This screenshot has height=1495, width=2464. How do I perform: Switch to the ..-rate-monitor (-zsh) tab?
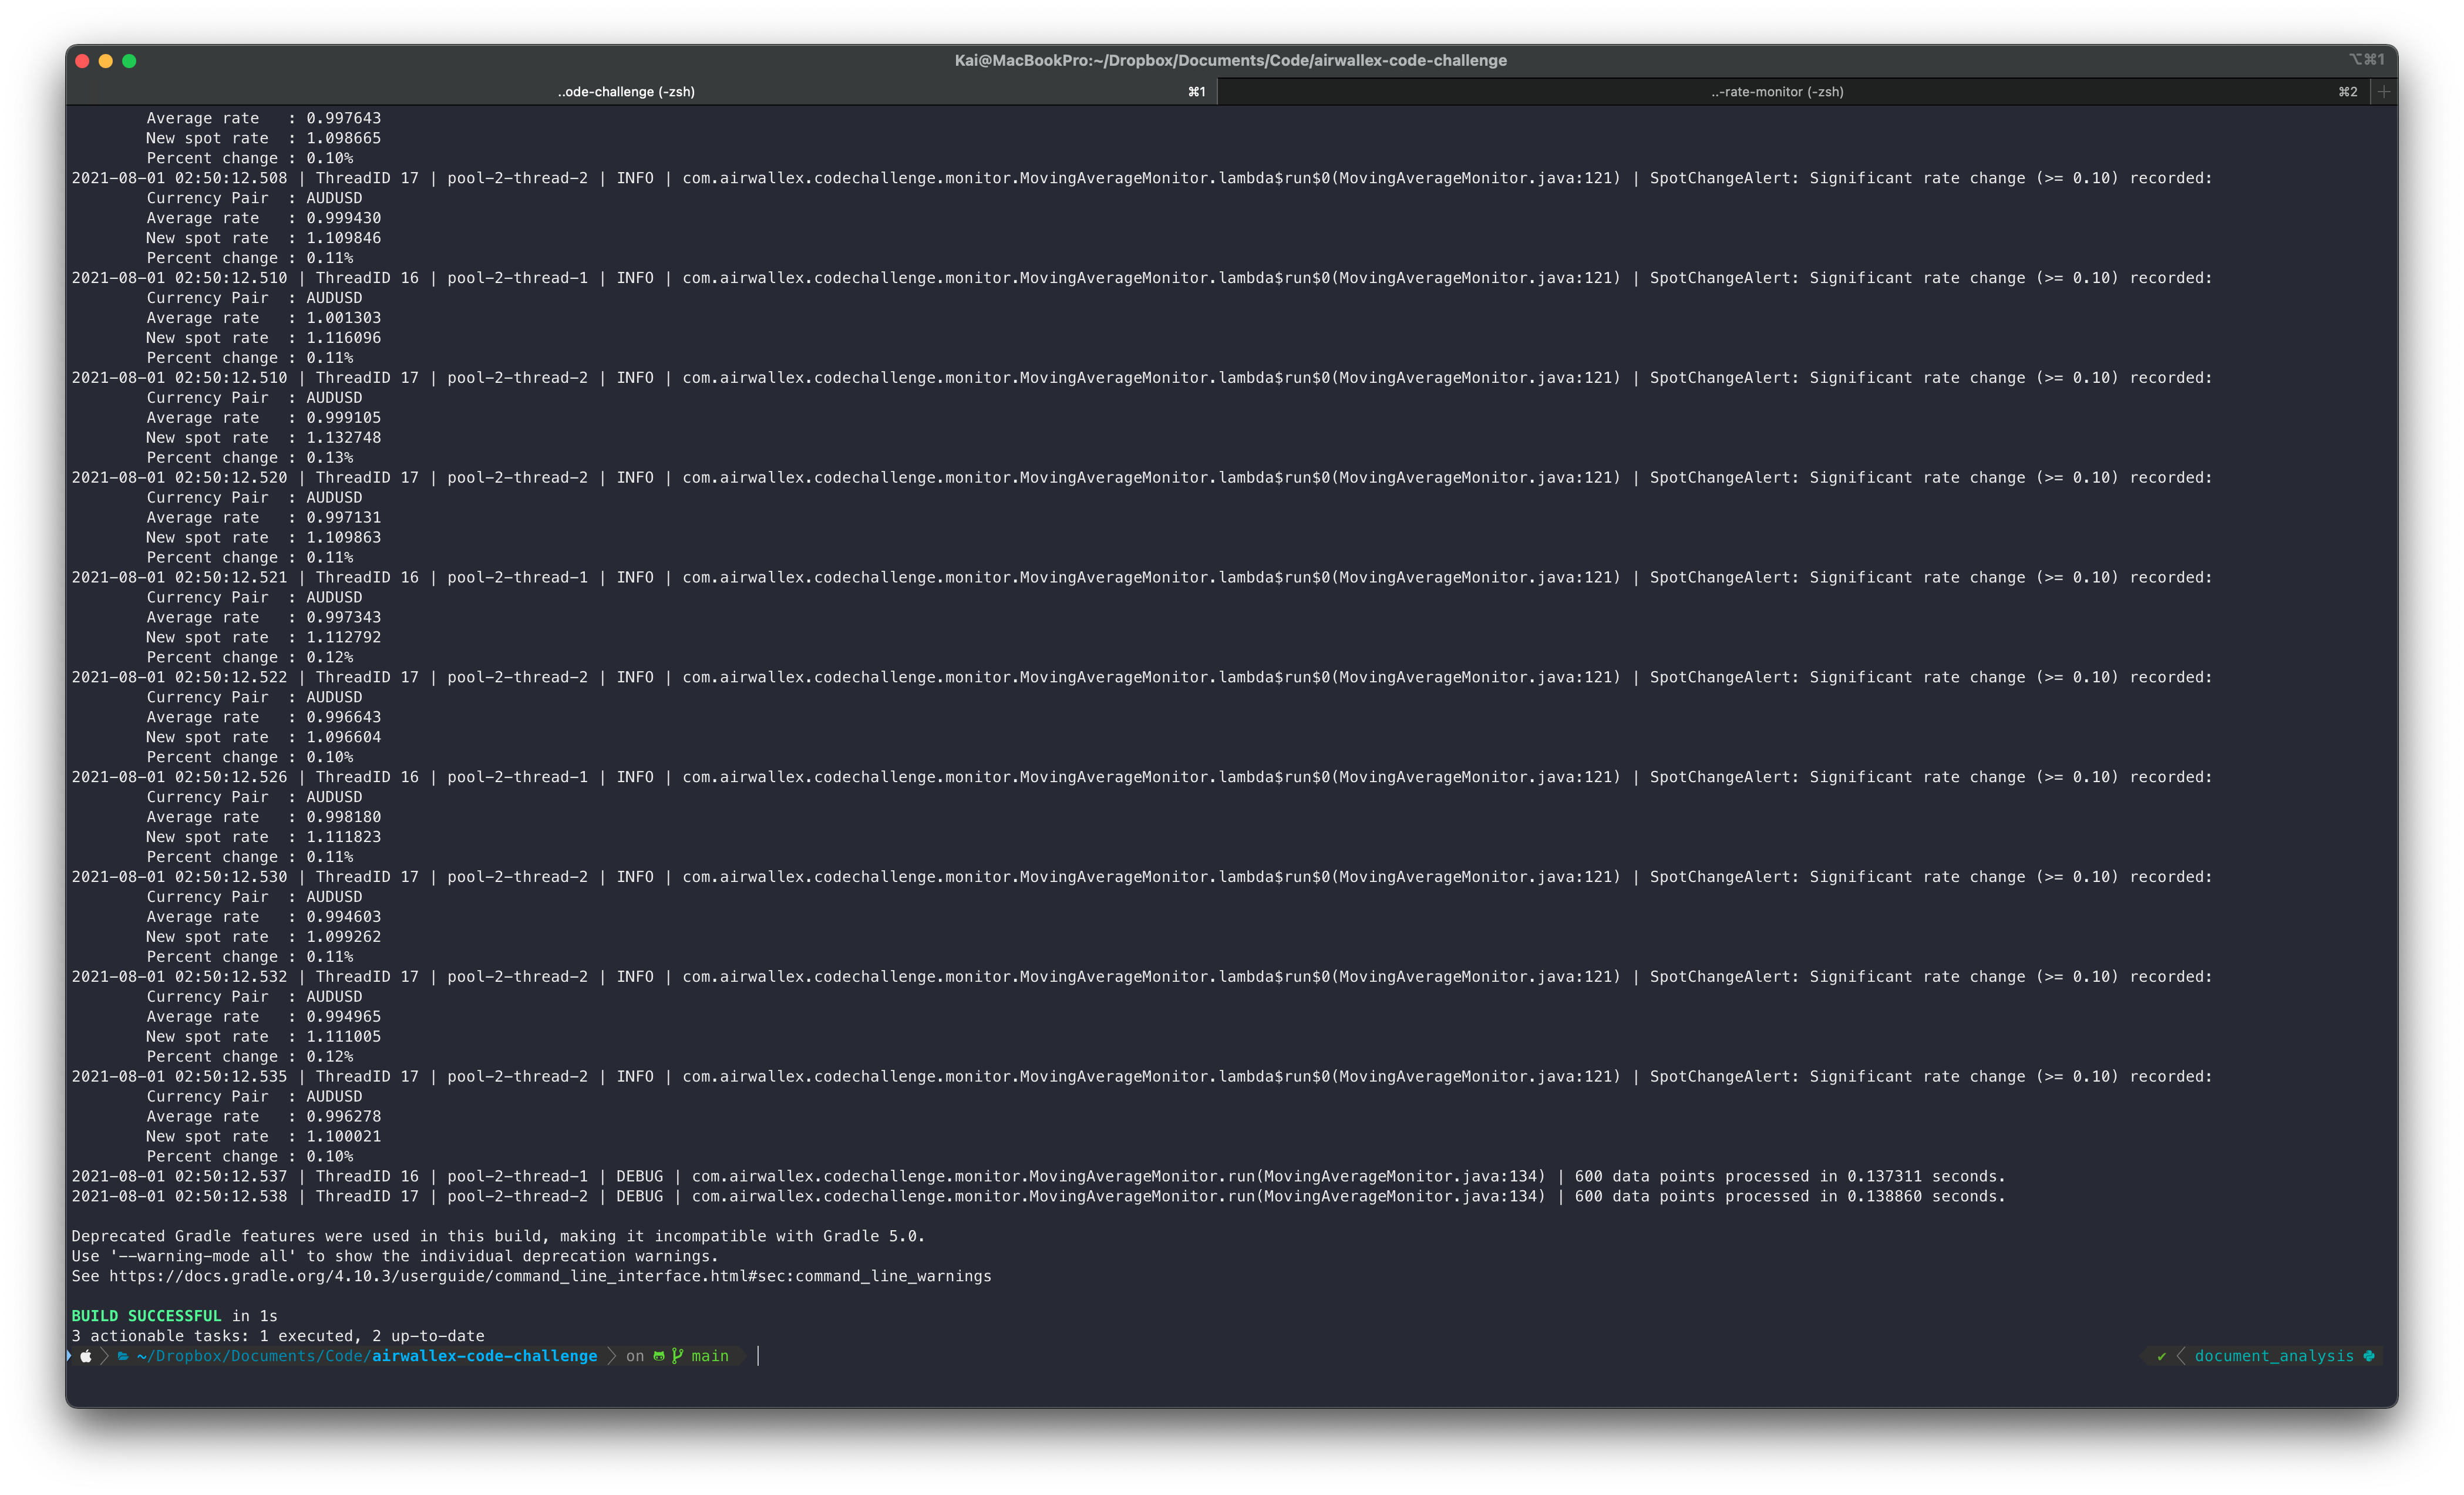[1777, 92]
